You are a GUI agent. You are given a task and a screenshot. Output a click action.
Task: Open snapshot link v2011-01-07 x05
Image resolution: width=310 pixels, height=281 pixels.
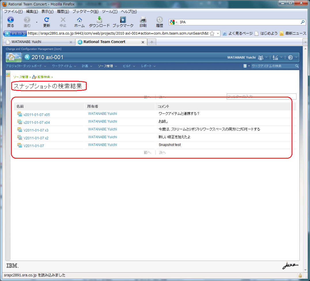(x=37, y=115)
